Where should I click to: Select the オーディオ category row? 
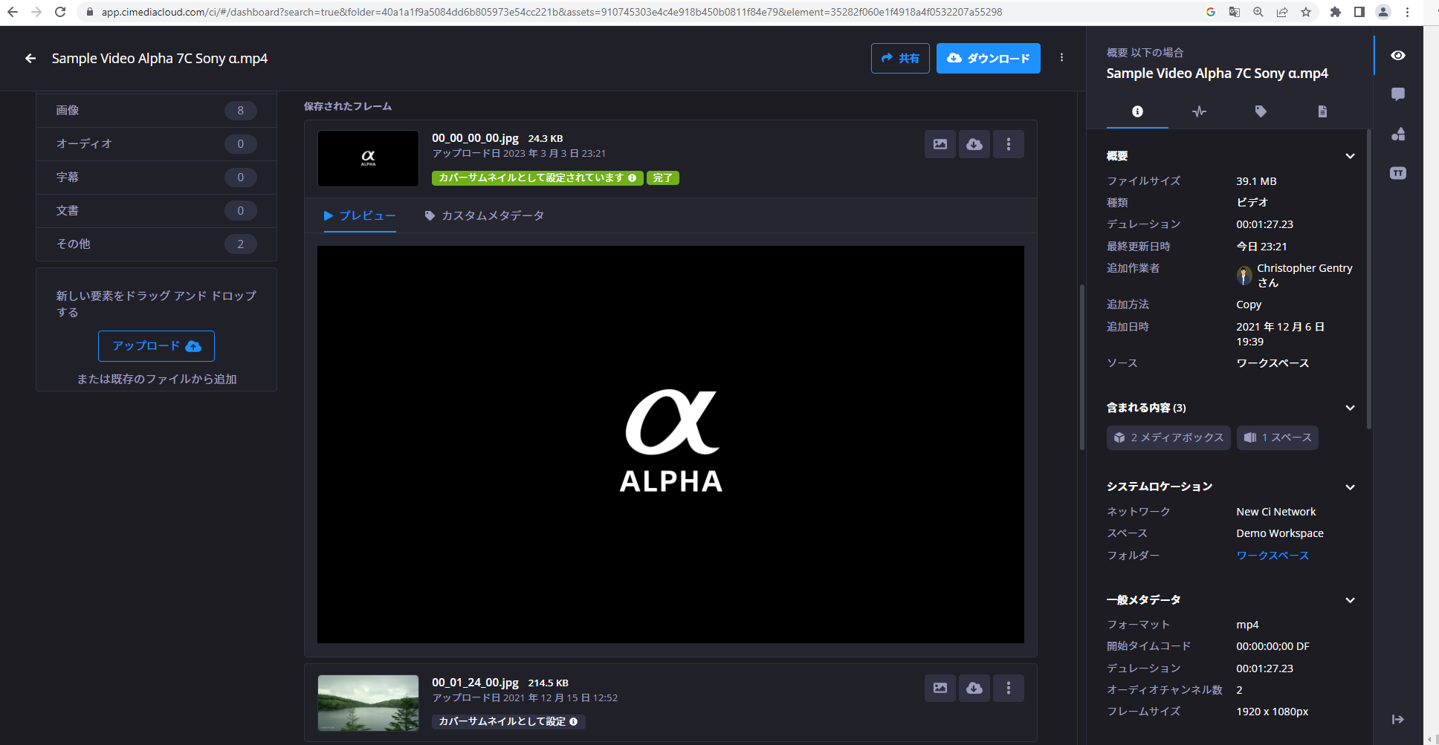pyautogui.click(x=156, y=144)
